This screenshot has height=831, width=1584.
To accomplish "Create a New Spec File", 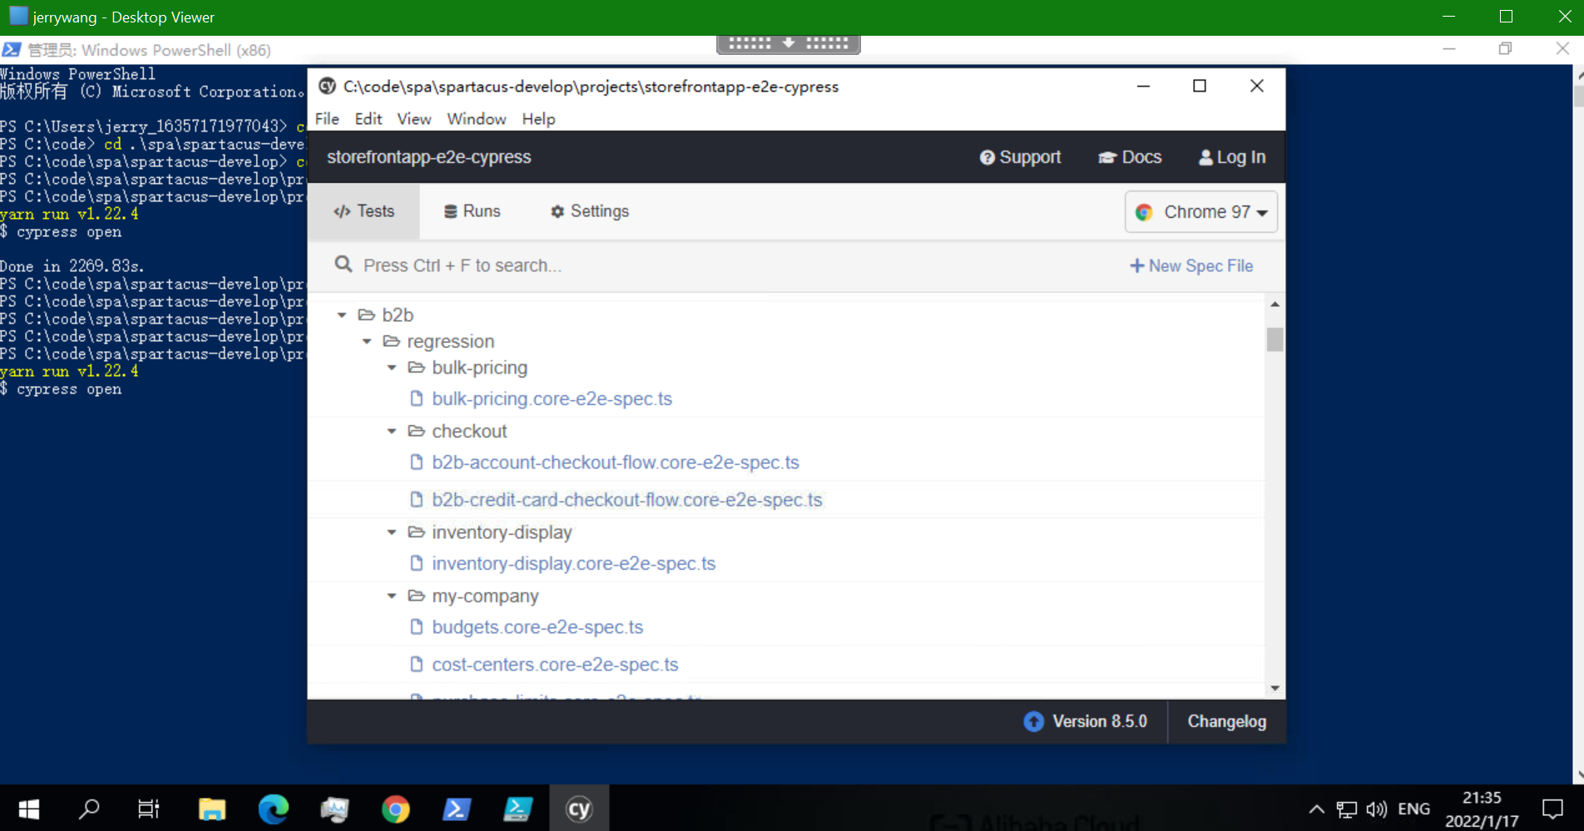I will coord(1191,266).
